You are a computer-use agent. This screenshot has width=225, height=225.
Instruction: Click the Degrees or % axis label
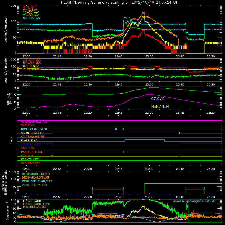[7, 211]
